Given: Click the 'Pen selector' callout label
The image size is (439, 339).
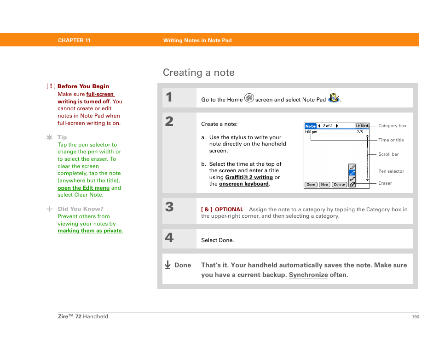Looking at the screenshot, I should (x=391, y=171).
